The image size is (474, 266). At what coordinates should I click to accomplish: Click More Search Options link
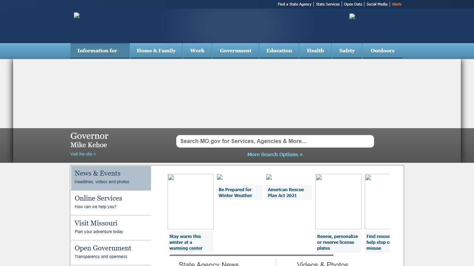[x=275, y=154]
